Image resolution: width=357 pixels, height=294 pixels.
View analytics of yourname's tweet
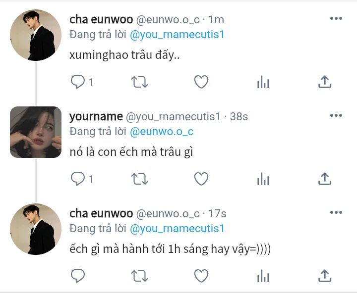click(263, 179)
